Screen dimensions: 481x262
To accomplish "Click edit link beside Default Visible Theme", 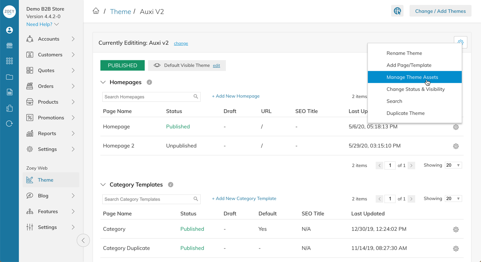I will pyautogui.click(x=216, y=65).
